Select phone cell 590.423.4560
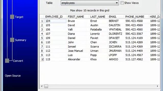The width and height of the screenshot is (163, 91). click(x=136, y=30)
